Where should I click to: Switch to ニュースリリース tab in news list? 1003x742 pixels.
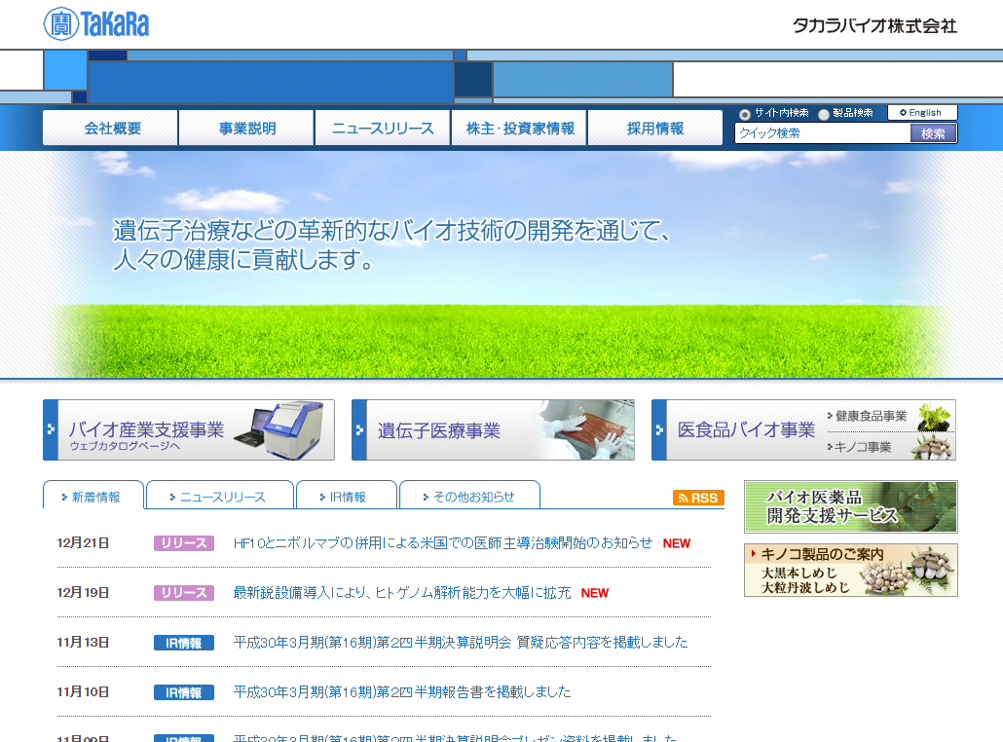[x=220, y=496]
